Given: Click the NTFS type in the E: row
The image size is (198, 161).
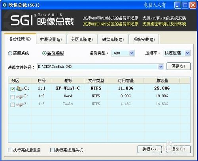Looking at the screenshot, I should pos(96,104).
